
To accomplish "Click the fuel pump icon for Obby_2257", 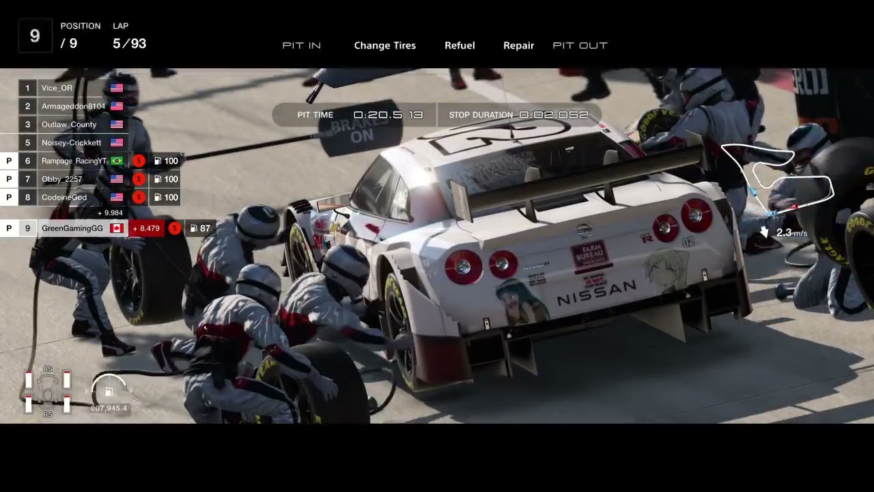I will point(158,179).
